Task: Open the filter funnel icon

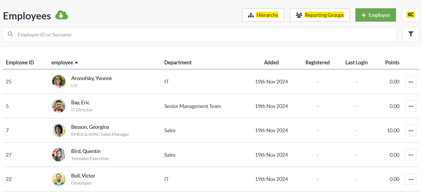Action: click(411, 34)
